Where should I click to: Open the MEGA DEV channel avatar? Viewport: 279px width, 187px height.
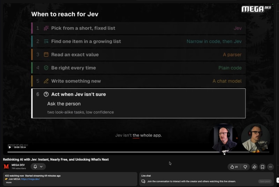click(x=6, y=166)
